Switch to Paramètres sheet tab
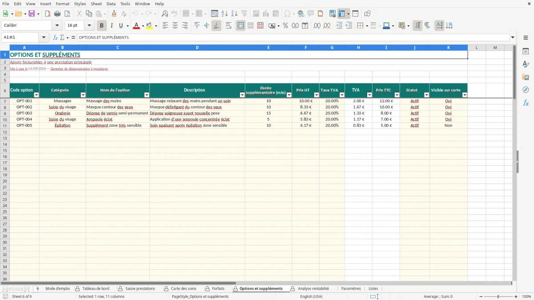The image size is (534, 300). click(x=351, y=288)
